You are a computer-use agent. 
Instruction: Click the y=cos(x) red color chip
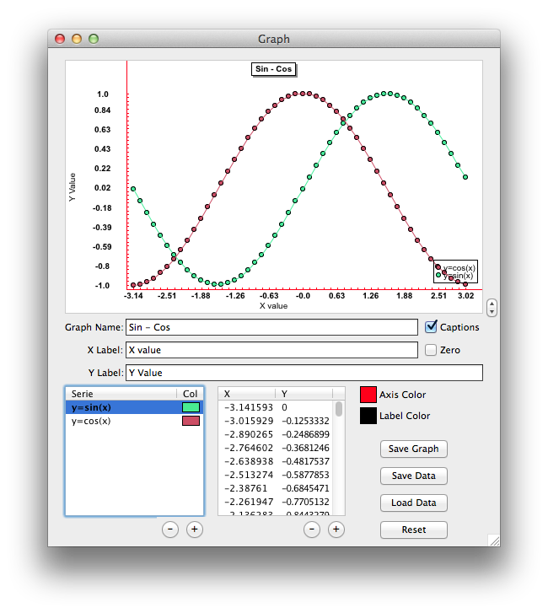tap(191, 421)
